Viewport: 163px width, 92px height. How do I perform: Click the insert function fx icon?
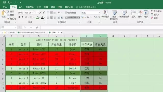[x=37, y=28]
